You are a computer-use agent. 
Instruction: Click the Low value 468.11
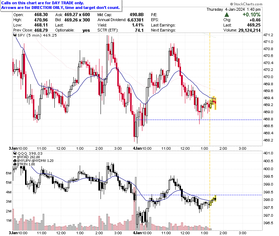(x=41, y=25)
